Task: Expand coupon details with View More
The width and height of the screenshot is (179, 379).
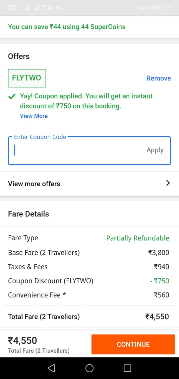Action: tap(34, 116)
